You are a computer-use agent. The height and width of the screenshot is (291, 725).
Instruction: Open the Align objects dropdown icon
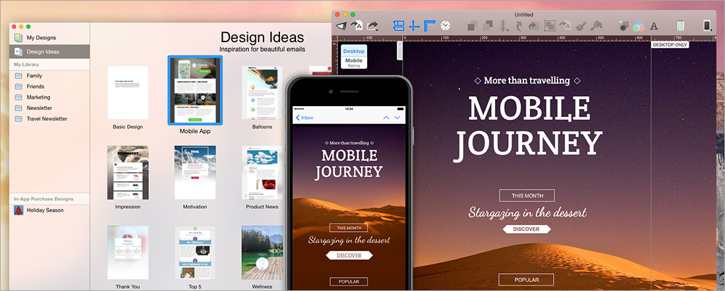(x=504, y=26)
